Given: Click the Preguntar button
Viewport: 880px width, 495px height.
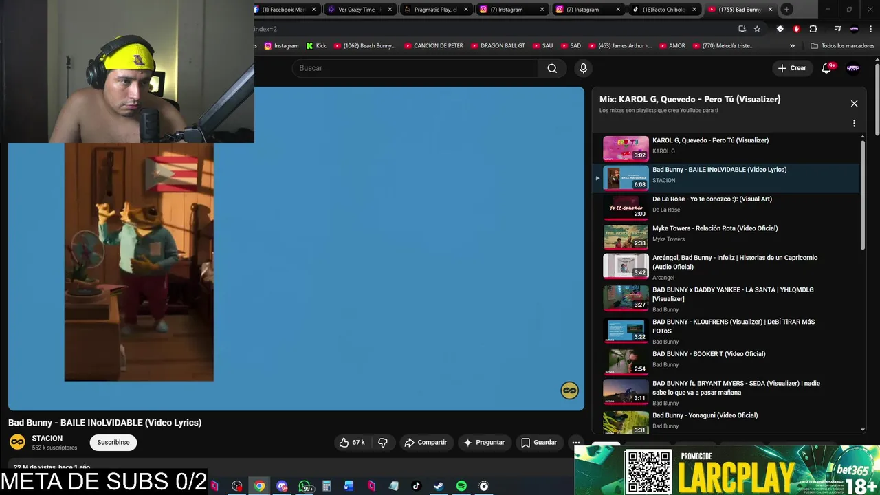Looking at the screenshot, I should tap(484, 443).
